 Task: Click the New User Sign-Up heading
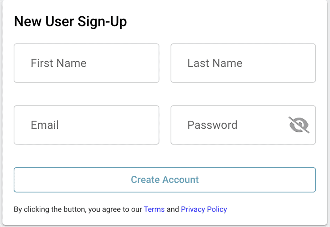pyautogui.click(x=70, y=22)
